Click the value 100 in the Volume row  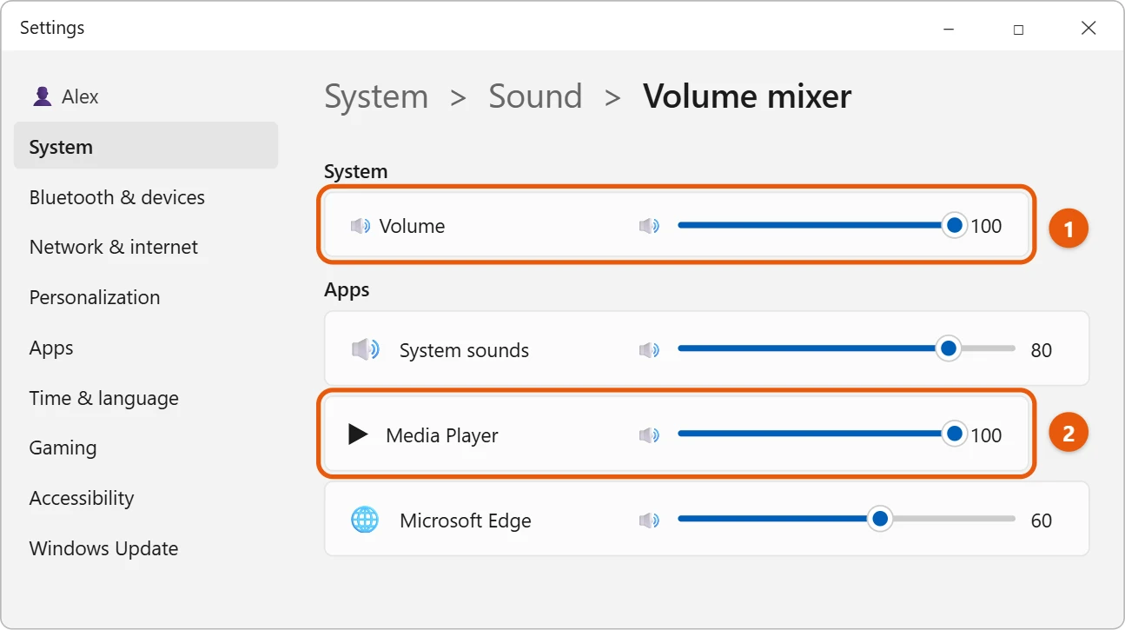[986, 226]
